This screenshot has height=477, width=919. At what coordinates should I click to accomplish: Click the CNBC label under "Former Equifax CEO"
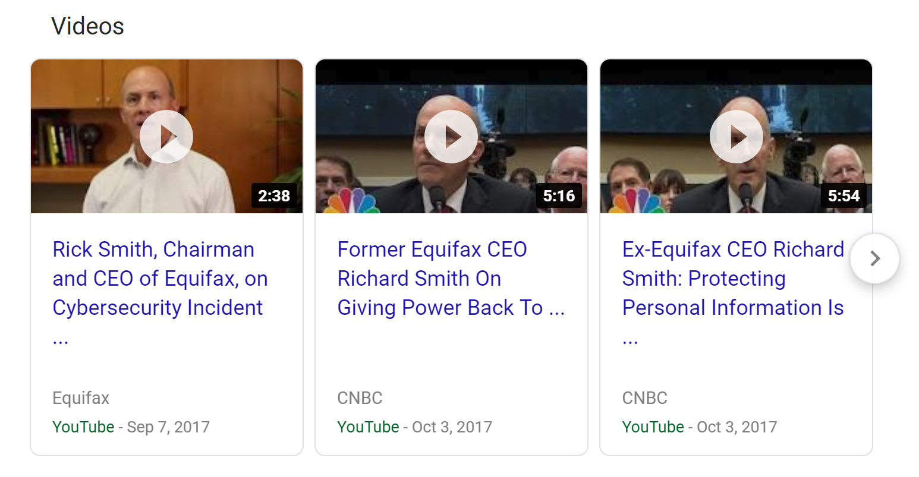coord(360,398)
